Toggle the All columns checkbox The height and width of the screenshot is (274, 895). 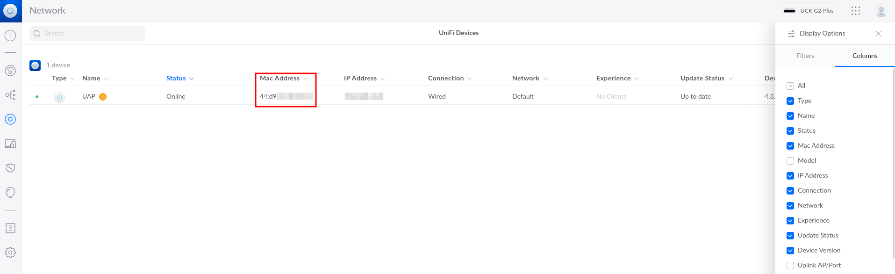[x=790, y=86]
